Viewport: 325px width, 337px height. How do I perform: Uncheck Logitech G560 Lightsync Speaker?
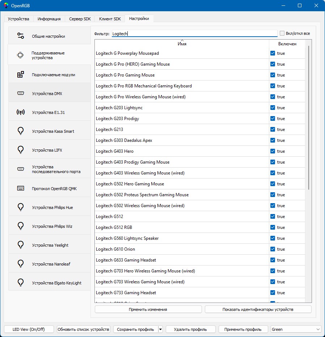[x=273, y=238]
